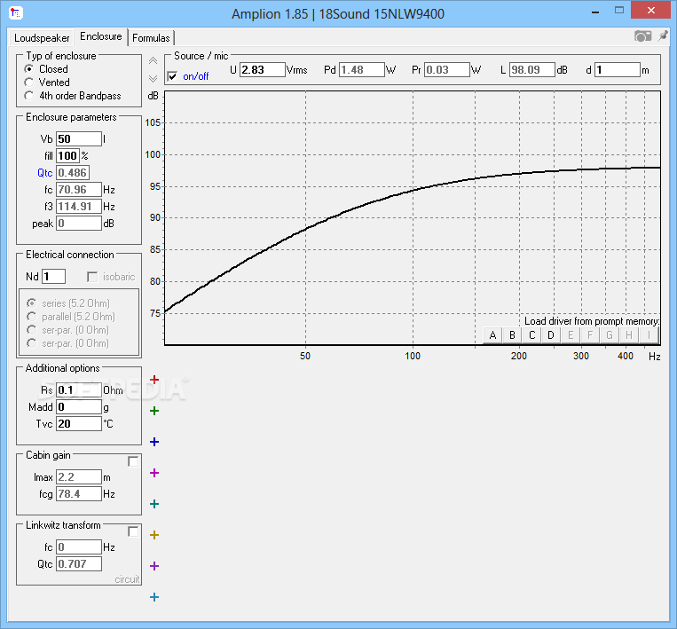The height and width of the screenshot is (629, 677).
Task: Click the Tvc temperature input field
Action: tap(79, 424)
